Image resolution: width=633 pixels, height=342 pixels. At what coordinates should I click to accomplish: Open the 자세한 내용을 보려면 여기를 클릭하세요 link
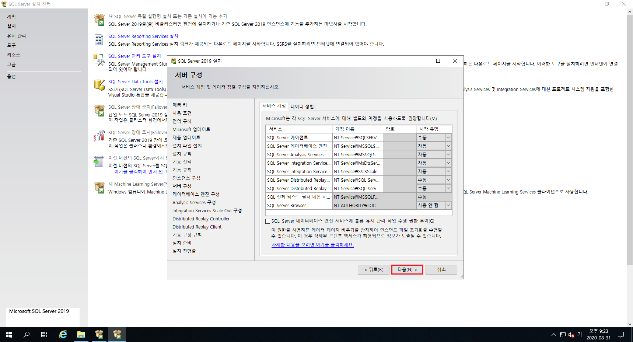pos(312,245)
